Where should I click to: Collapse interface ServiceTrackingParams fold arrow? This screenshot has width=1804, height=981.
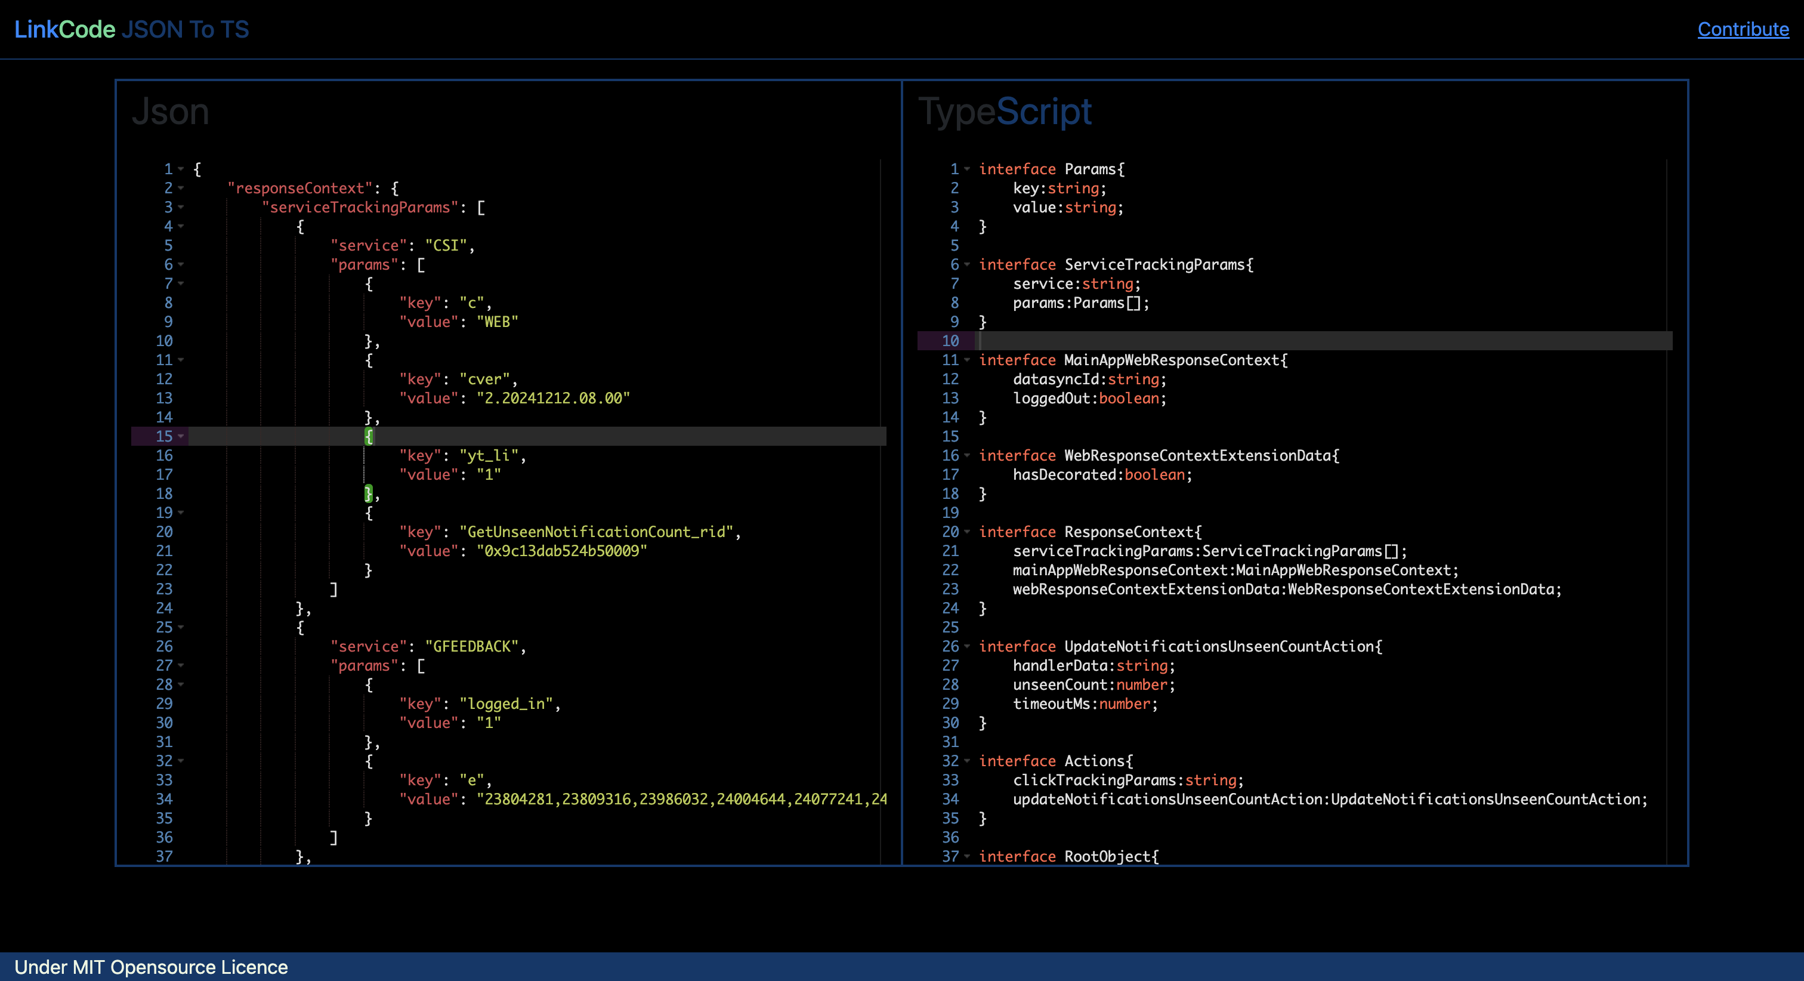[x=967, y=264]
